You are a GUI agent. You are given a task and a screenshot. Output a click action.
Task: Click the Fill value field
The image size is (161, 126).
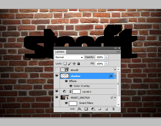point(100,64)
